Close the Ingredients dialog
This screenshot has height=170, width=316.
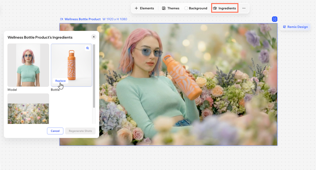tap(93, 37)
